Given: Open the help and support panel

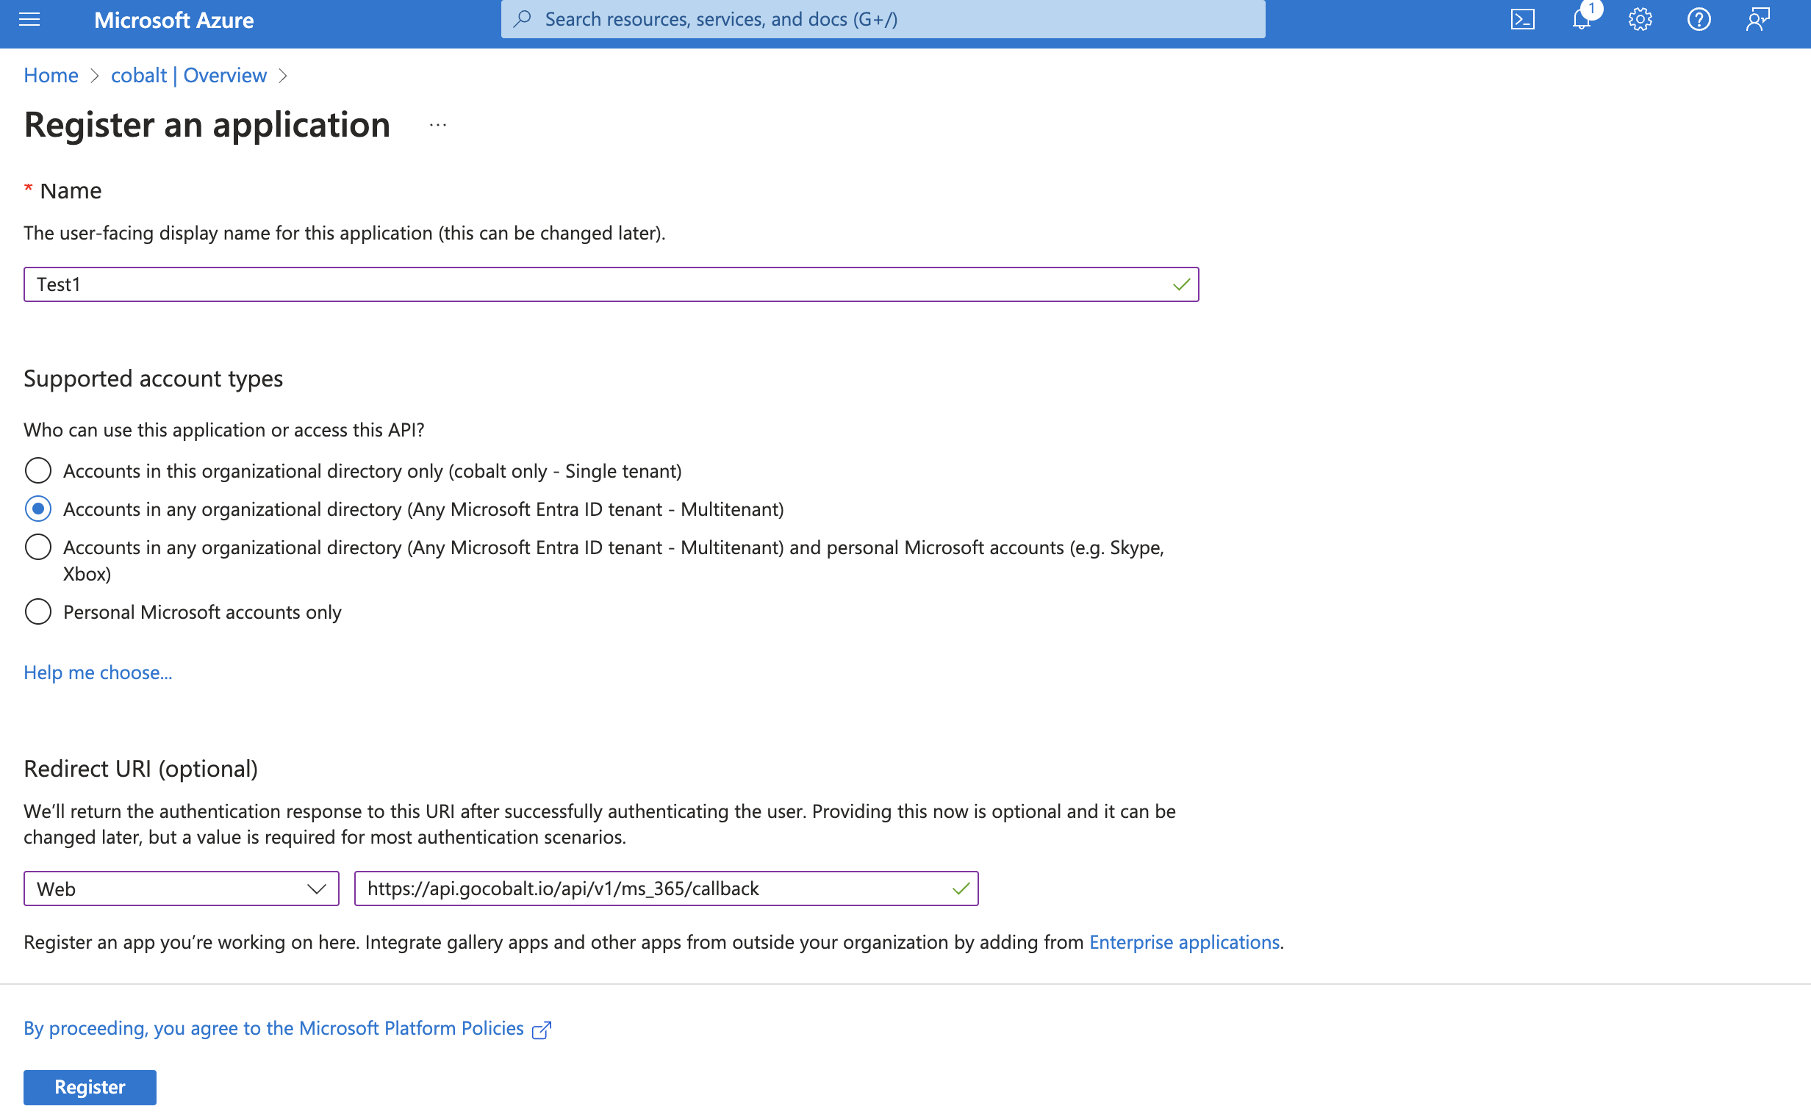Looking at the screenshot, I should click(1698, 19).
